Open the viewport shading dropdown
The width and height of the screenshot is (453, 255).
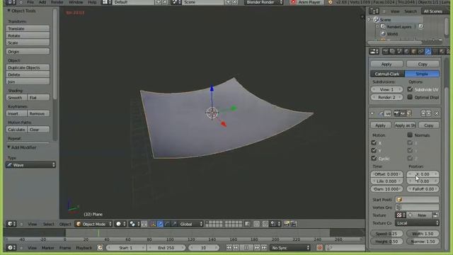coord(121,224)
